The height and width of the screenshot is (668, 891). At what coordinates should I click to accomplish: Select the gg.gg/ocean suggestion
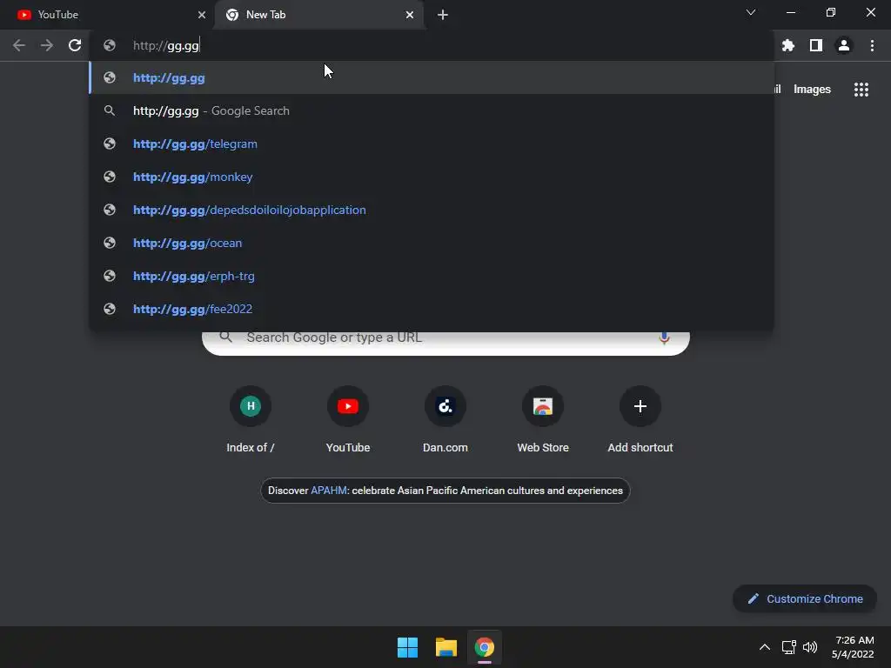432,243
